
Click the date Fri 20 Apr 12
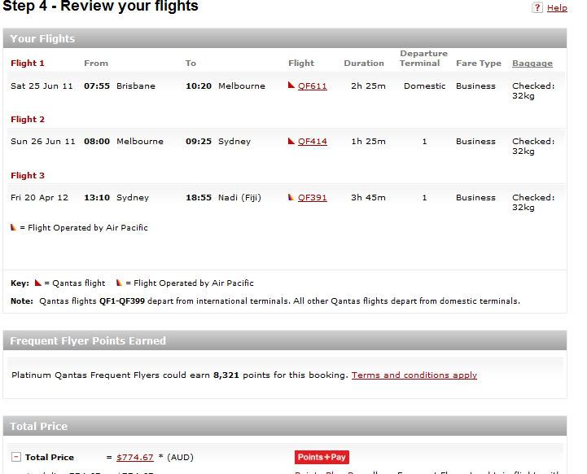coord(39,198)
